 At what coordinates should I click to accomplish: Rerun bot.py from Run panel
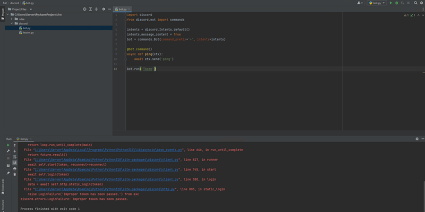tap(8, 144)
